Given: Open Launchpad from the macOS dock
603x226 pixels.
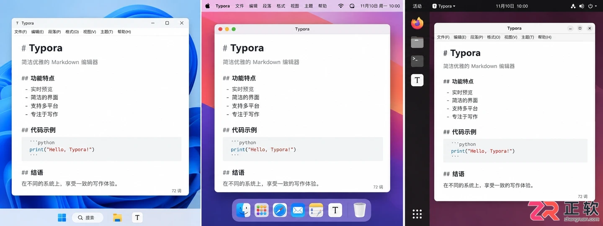Looking at the screenshot, I should 262,210.
